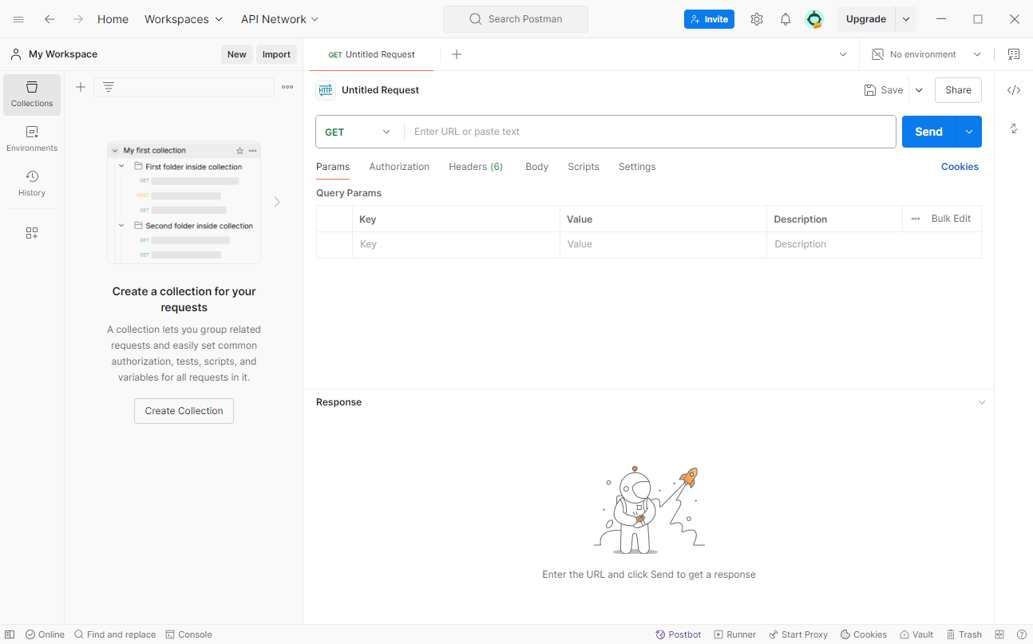Go back with the left arrow
This screenshot has height=644, width=1033.
[x=49, y=19]
